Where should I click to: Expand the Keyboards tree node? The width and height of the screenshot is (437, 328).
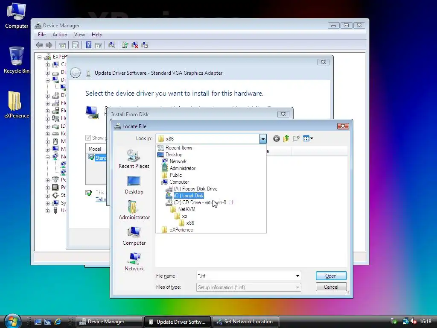point(47,134)
